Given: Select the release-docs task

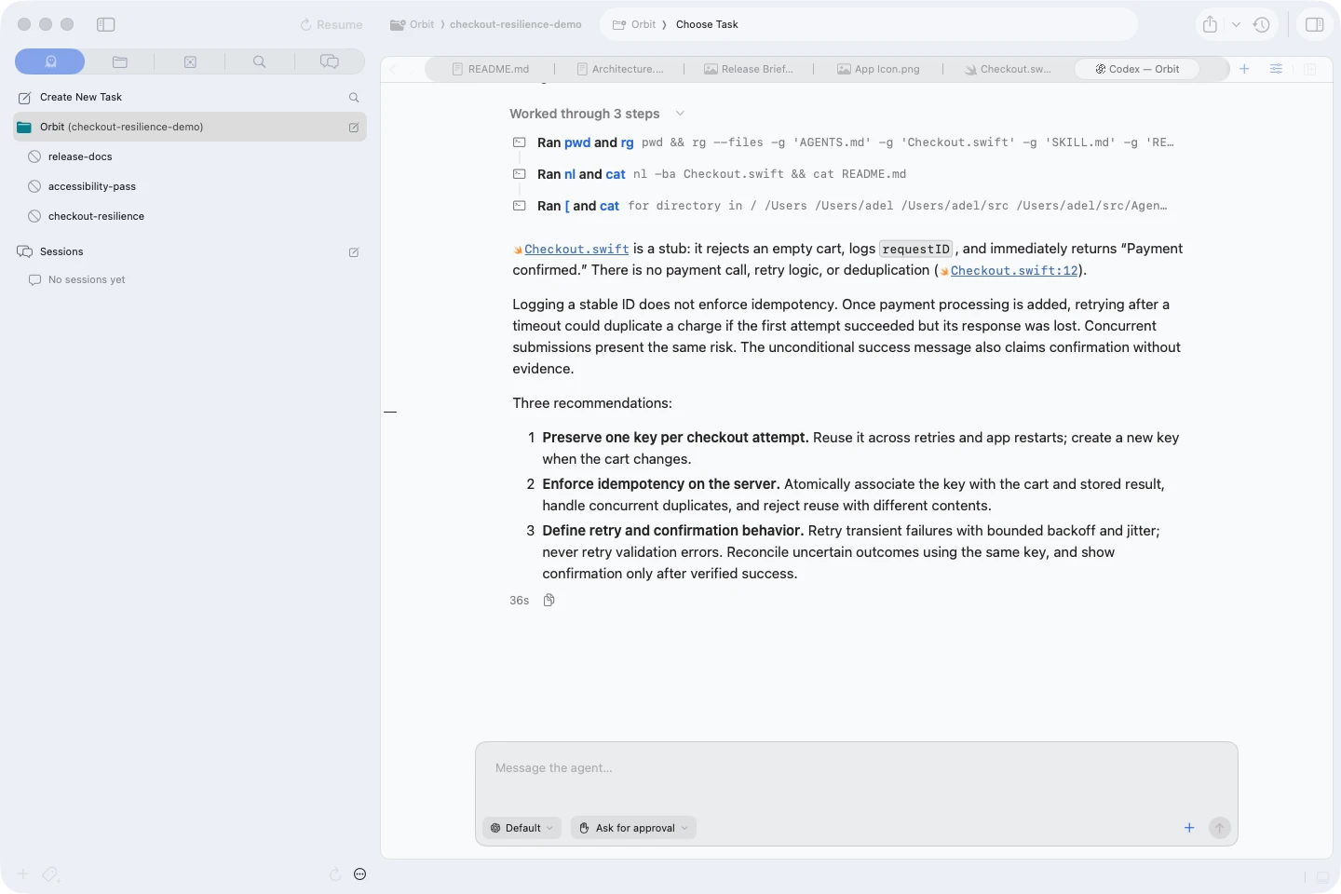Looking at the screenshot, I should click(x=80, y=156).
